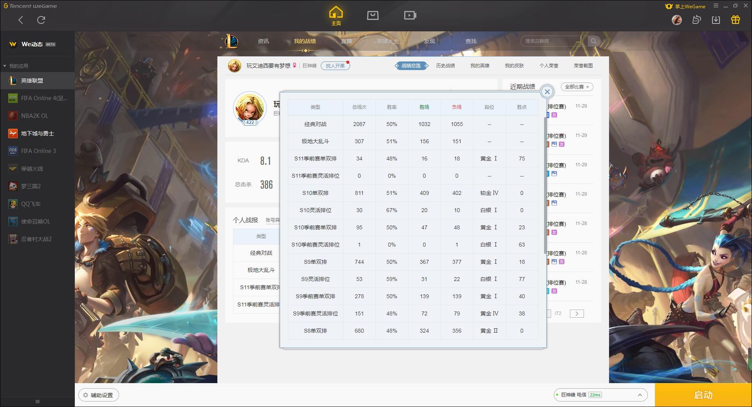This screenshot has height=407, width=752.
Task: Open the 主页 home tab icon
Action: [336, 16]
